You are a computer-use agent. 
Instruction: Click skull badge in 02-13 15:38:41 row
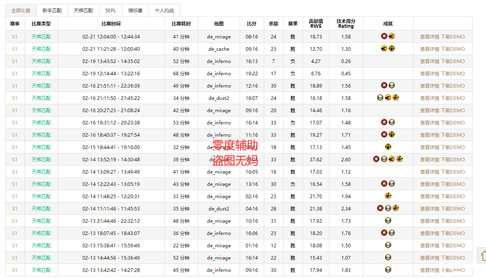point(388,245)
